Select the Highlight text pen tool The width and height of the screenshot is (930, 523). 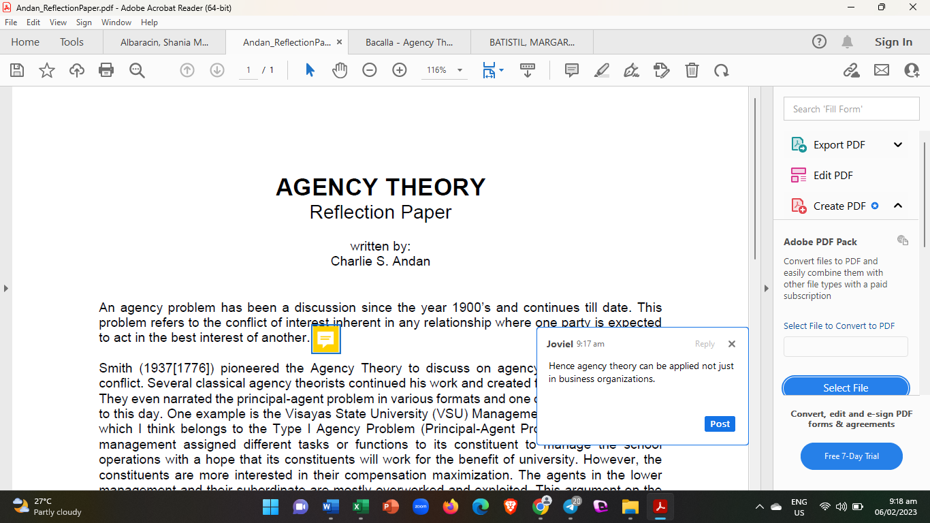tap(602, 70)
